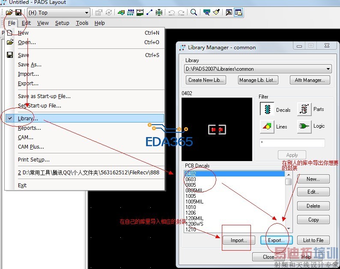Choose CAM... menu entry

84,137
